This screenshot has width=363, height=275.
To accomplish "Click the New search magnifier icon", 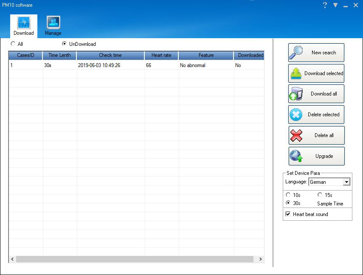I will pos(296,53).
